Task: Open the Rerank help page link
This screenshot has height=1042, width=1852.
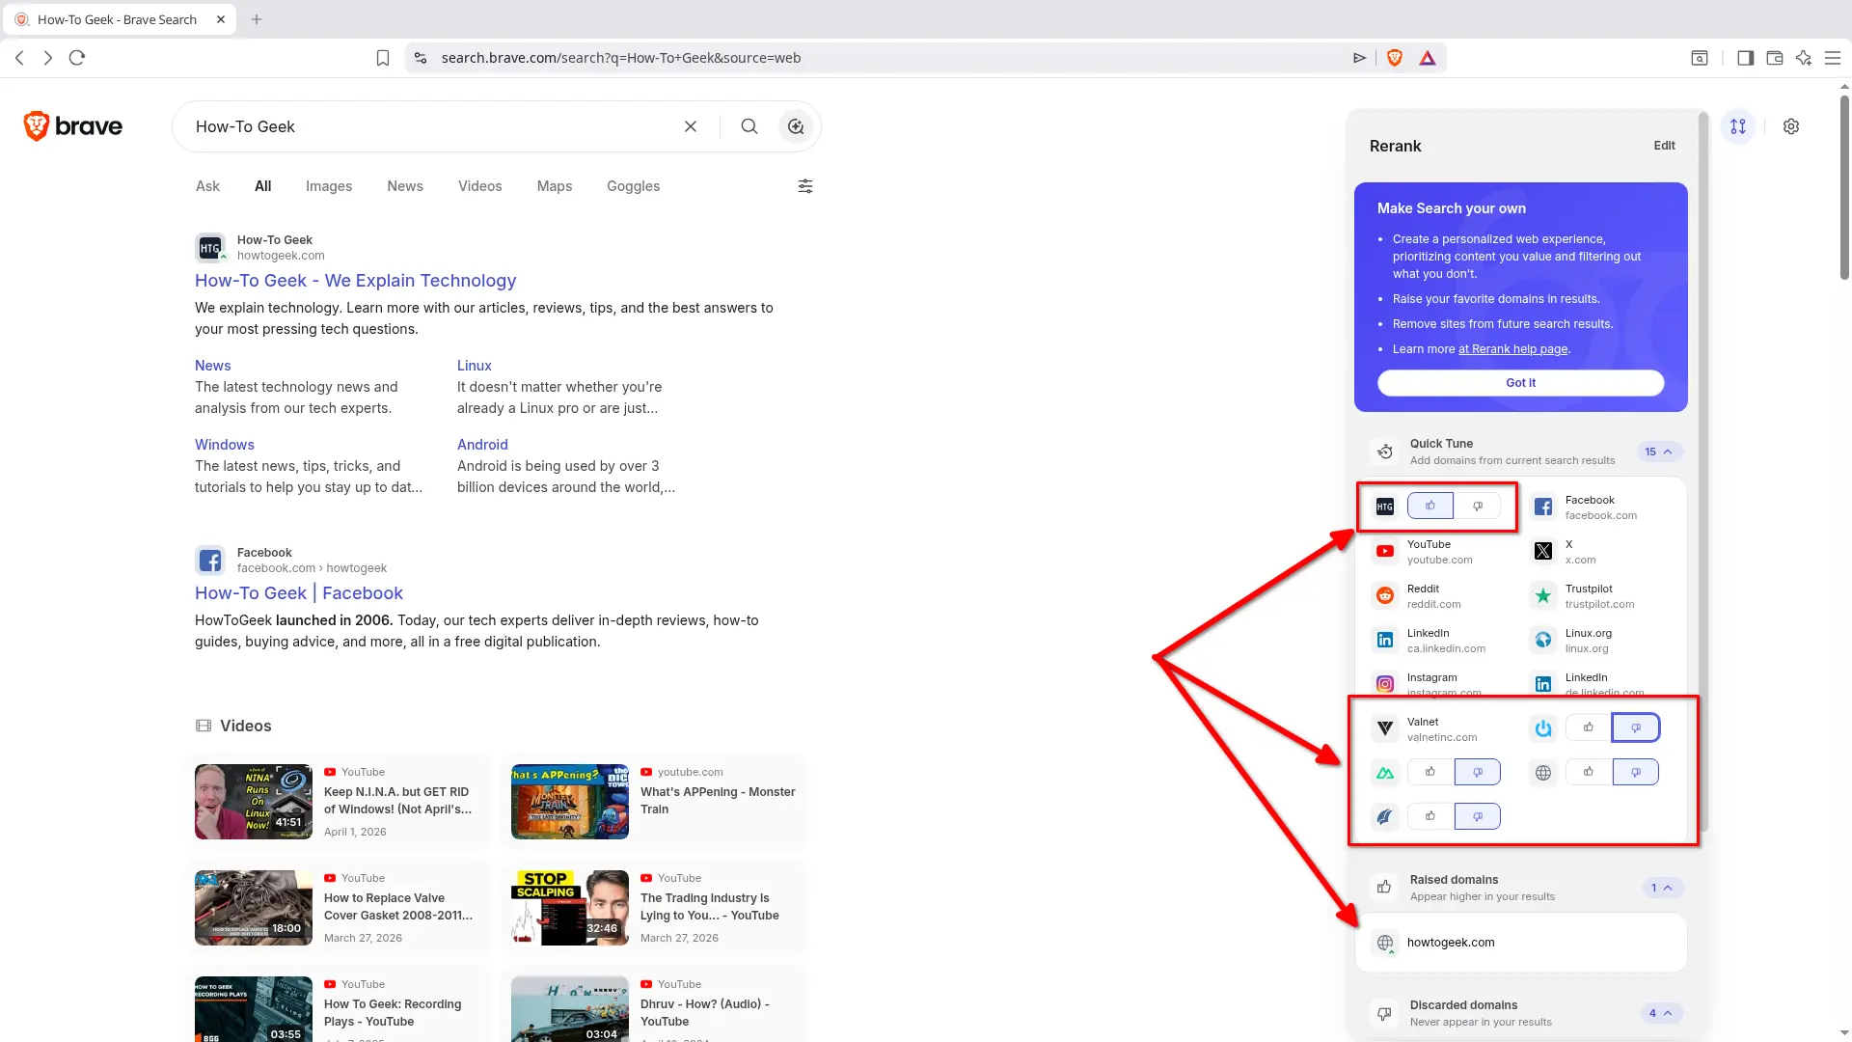Action: [x=1512, y=349]
